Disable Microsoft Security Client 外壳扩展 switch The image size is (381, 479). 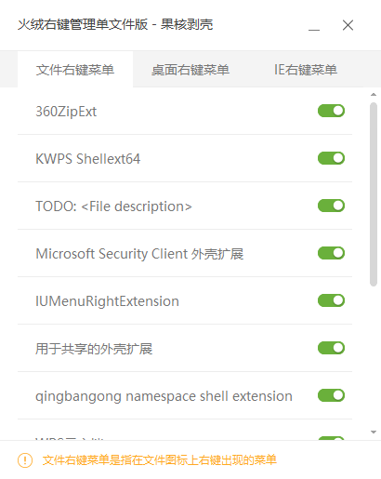point(331,253)
